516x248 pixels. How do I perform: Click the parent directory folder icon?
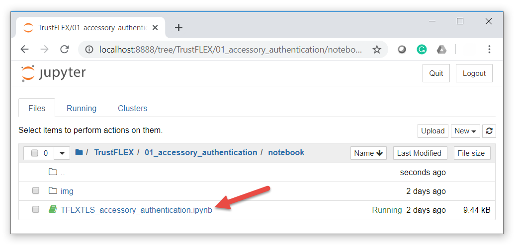53,172
